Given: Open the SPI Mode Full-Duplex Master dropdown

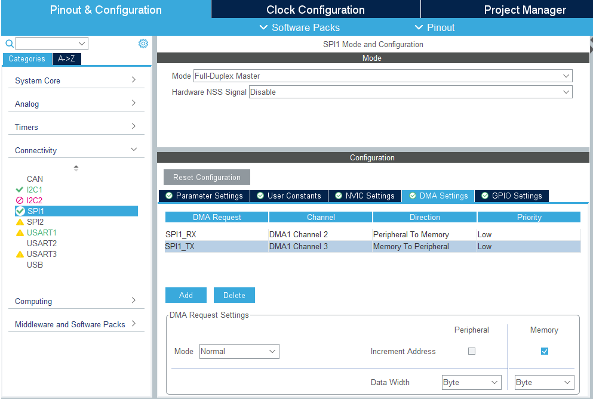Looking at the screenshot, I should pyautogui.click(x=383, y=76).
